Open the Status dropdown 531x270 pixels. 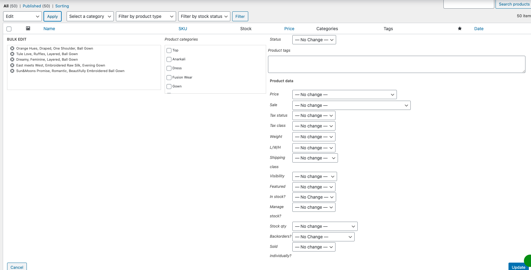(x=314, y=40)
